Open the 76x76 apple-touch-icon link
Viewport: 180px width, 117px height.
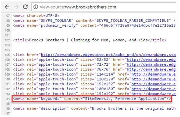[151, 70]
